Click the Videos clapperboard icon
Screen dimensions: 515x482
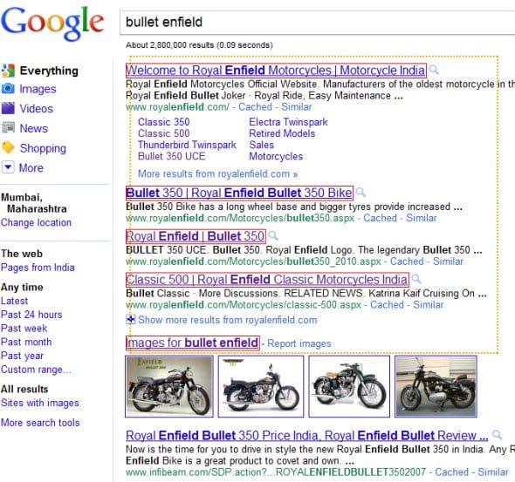tap(8, 108)
